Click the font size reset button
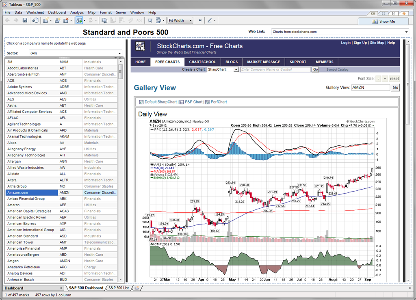Screen dimensions: 416x300 394,79
